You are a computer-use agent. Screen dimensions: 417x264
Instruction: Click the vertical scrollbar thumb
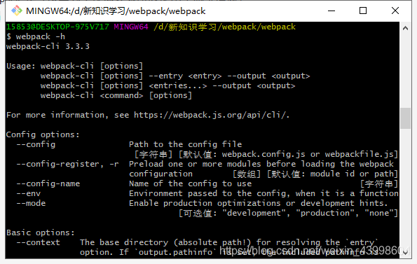click(405, 118)
